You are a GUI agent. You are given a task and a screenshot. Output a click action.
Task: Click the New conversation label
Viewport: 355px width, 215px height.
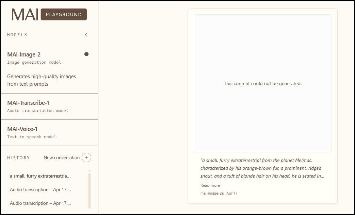click(x=61, y=158)
